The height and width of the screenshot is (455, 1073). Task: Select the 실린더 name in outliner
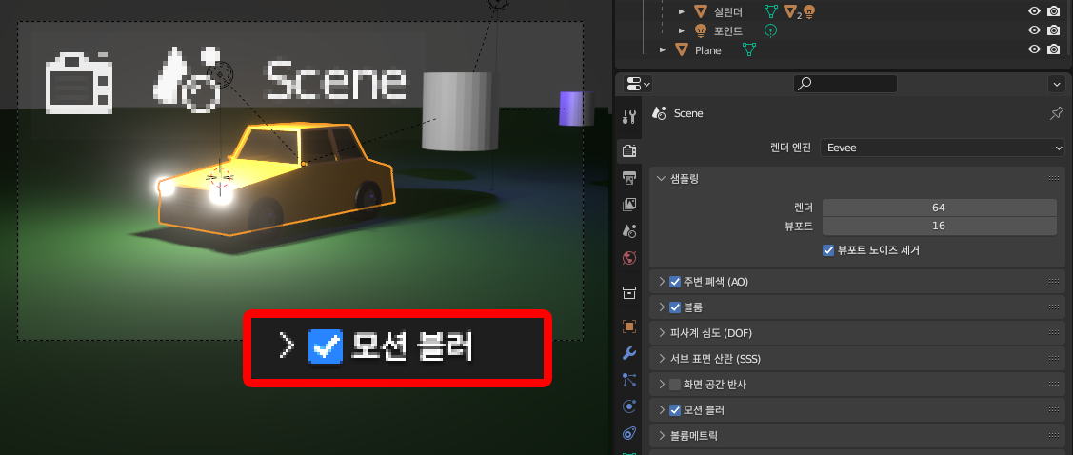727,11
